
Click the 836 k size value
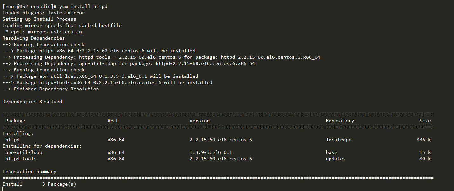tap(424, 140)
